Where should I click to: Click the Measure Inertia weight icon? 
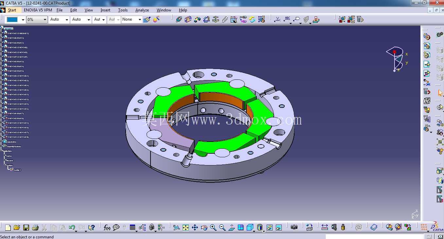[x=343, y=228]
